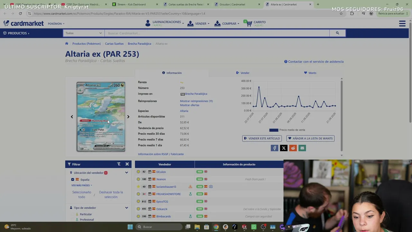Click the search magnifier button
The image size is (412, 232).
tap(337, 33)
